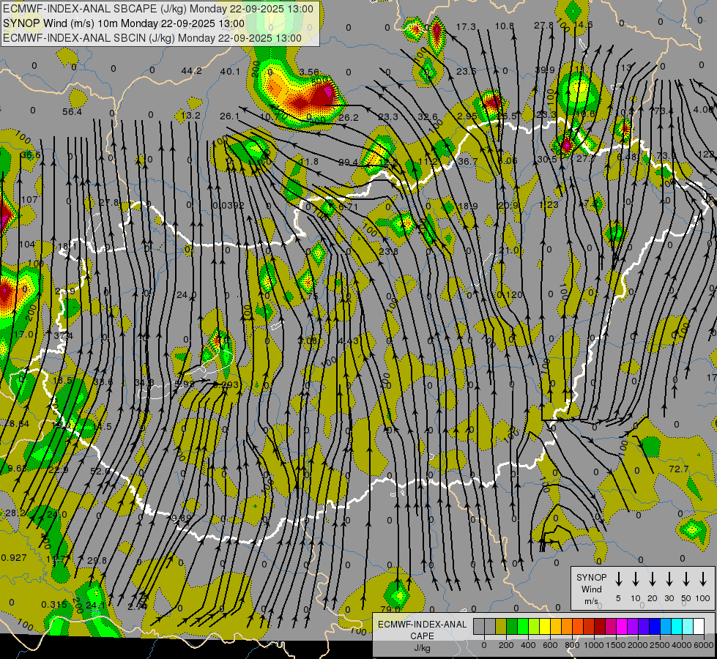Click the 6.71 value on the map

pos(348,206)
